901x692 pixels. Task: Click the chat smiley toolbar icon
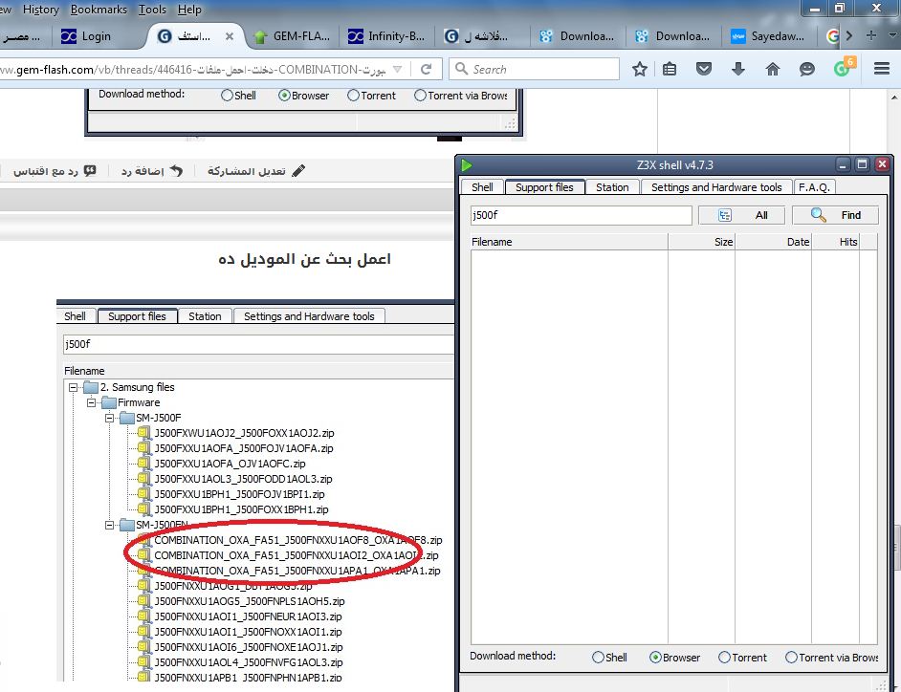[807, 70]
